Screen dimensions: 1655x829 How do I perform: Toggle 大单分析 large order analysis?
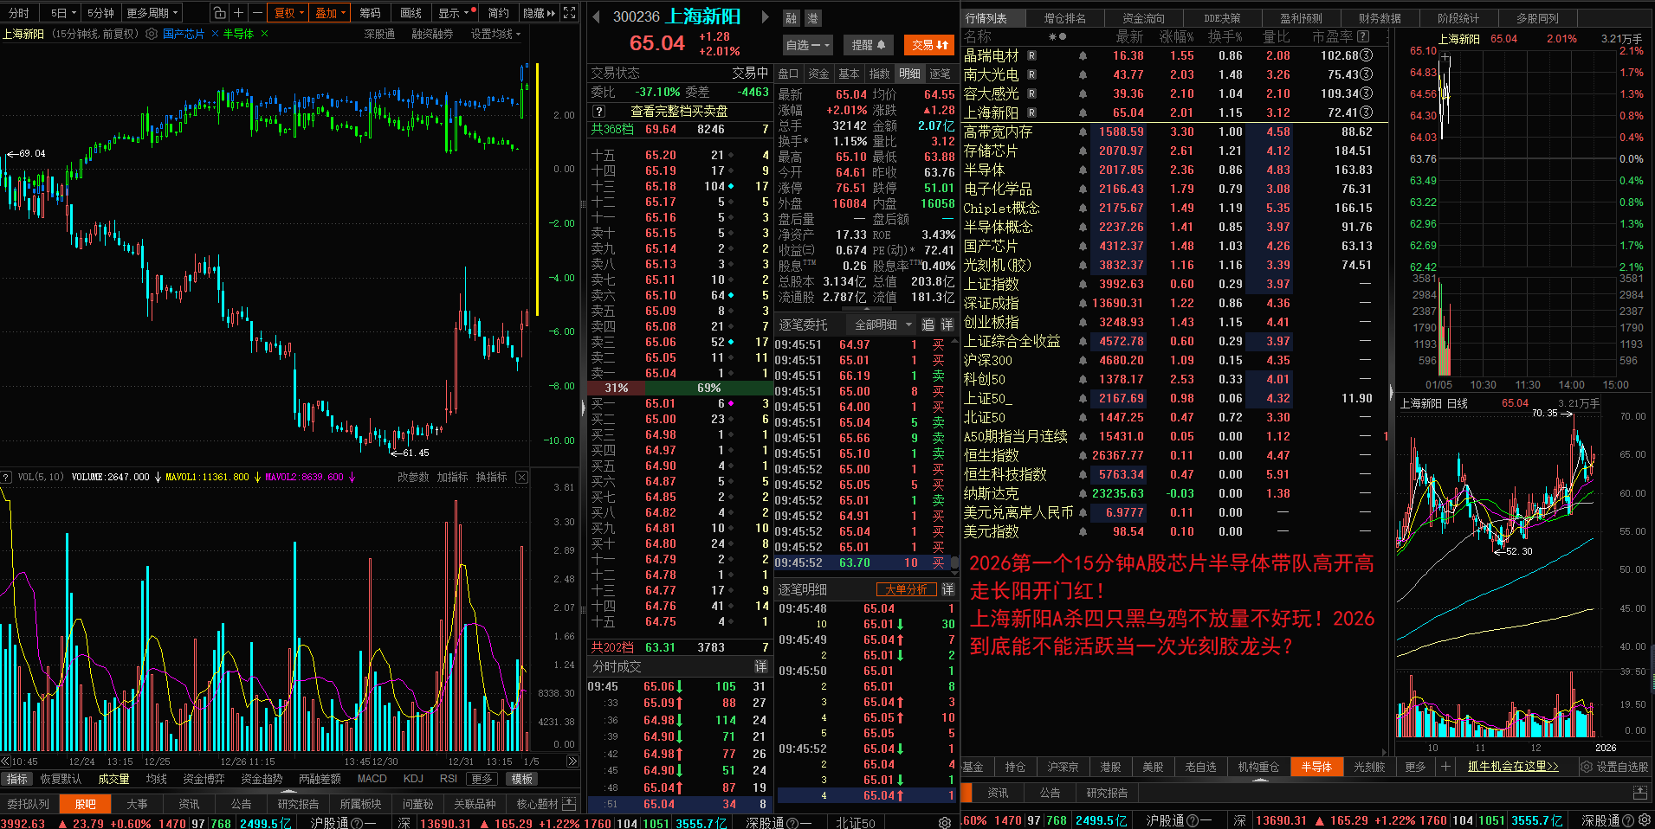907,589
